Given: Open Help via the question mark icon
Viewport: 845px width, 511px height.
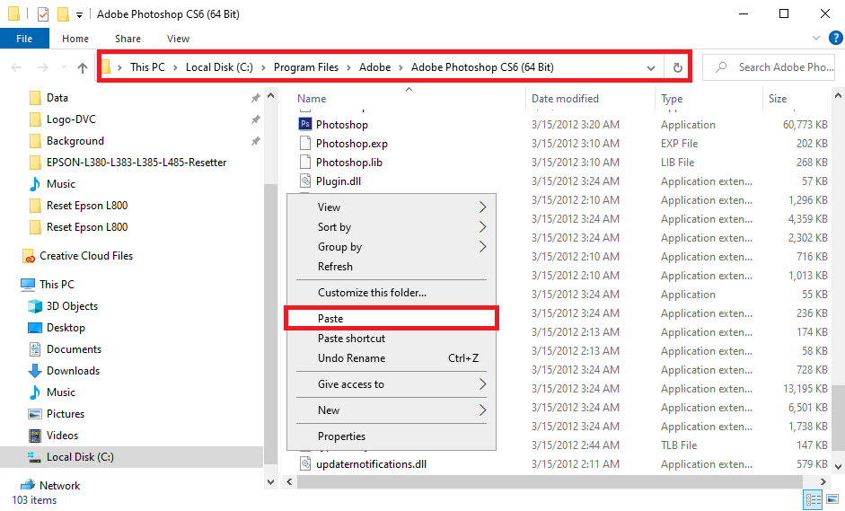Looking at the screenshot, I should pyautogui.click(x=835, y=38).
